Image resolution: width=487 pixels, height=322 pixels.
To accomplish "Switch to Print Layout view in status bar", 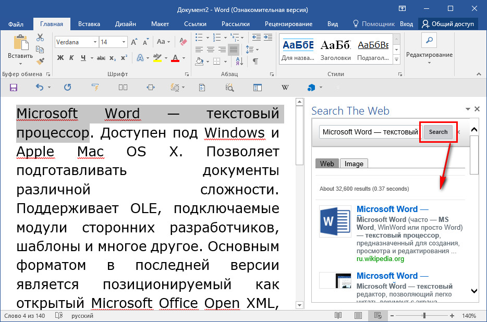I will coord(358,316).
